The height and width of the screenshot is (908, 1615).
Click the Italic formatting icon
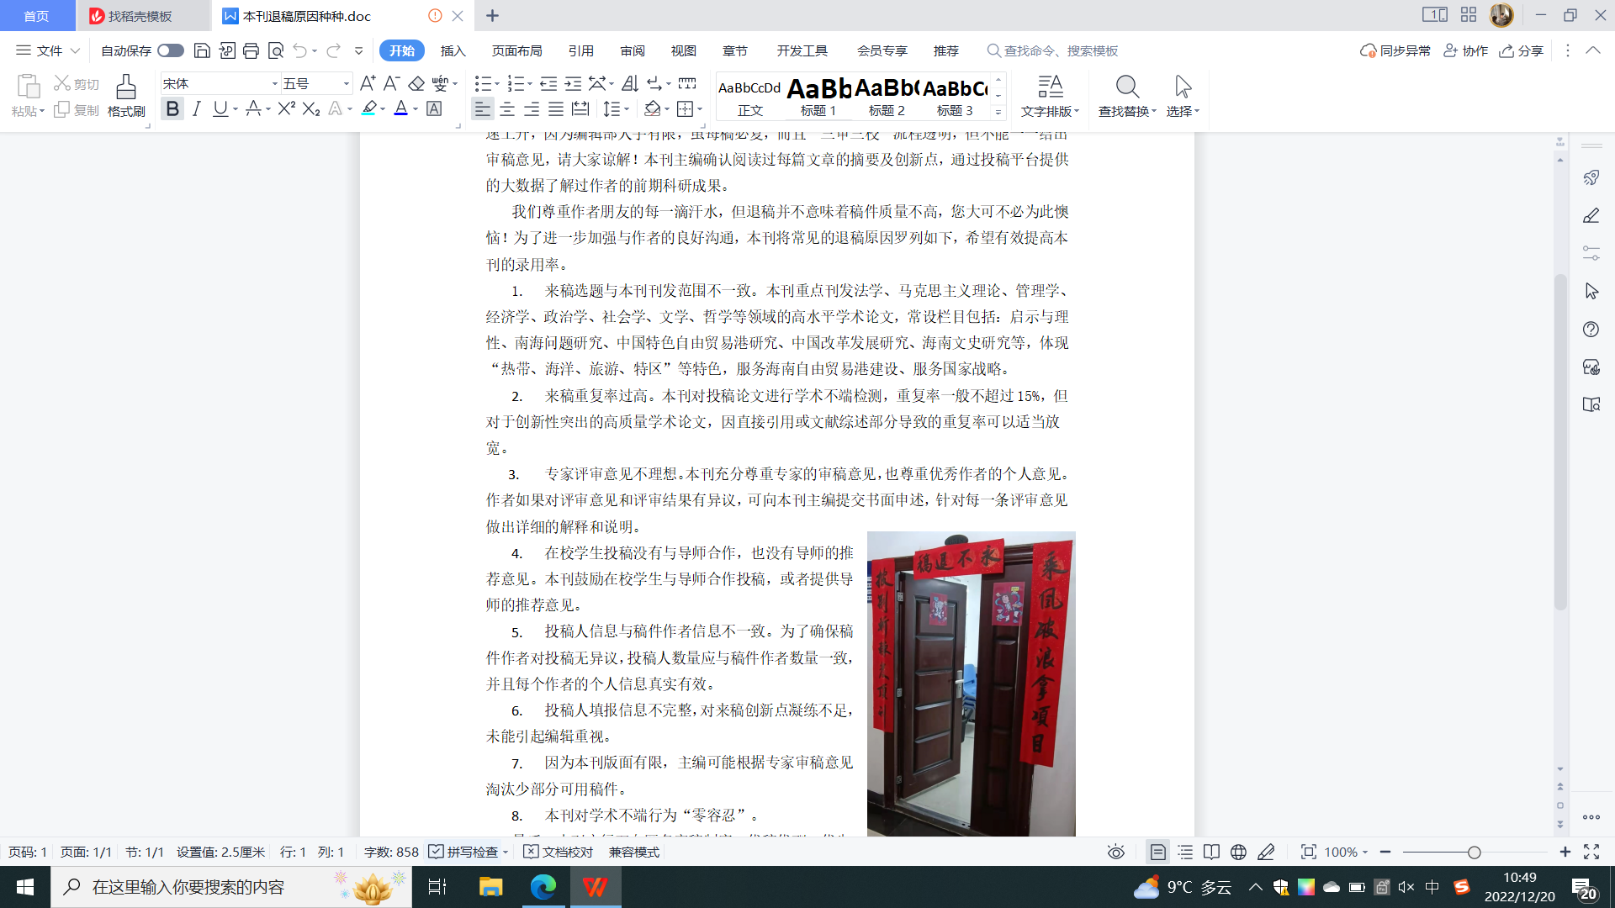point(197,109)
